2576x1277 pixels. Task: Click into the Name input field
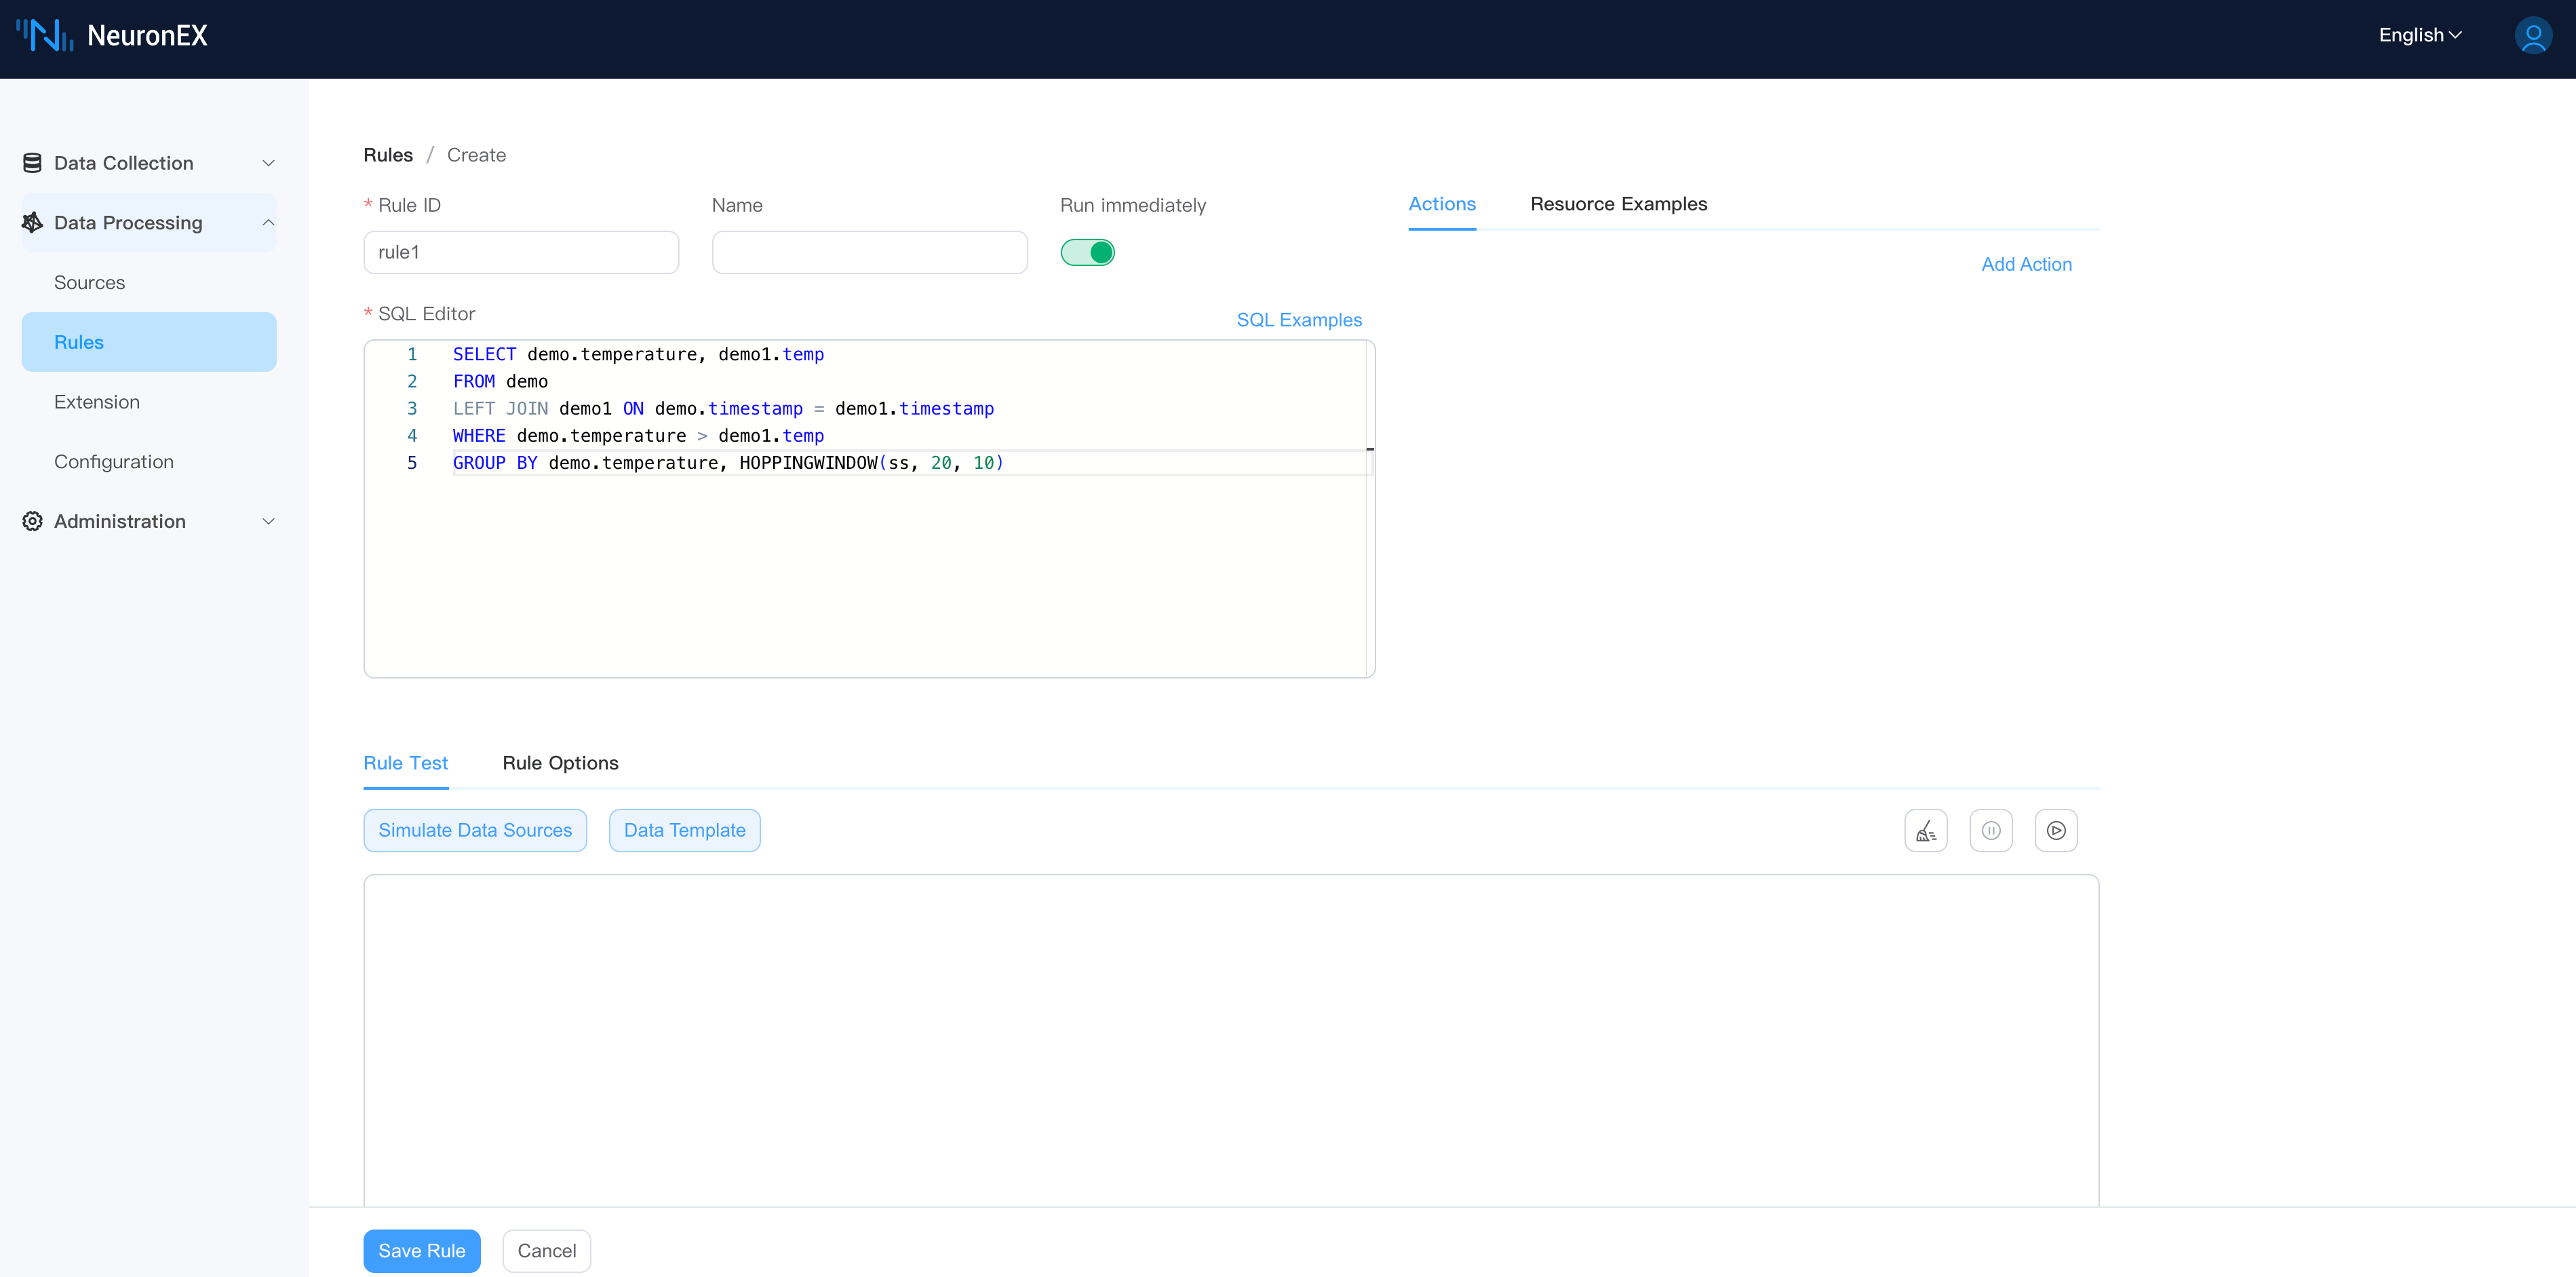pyautogui.click(x=869, y=252)
